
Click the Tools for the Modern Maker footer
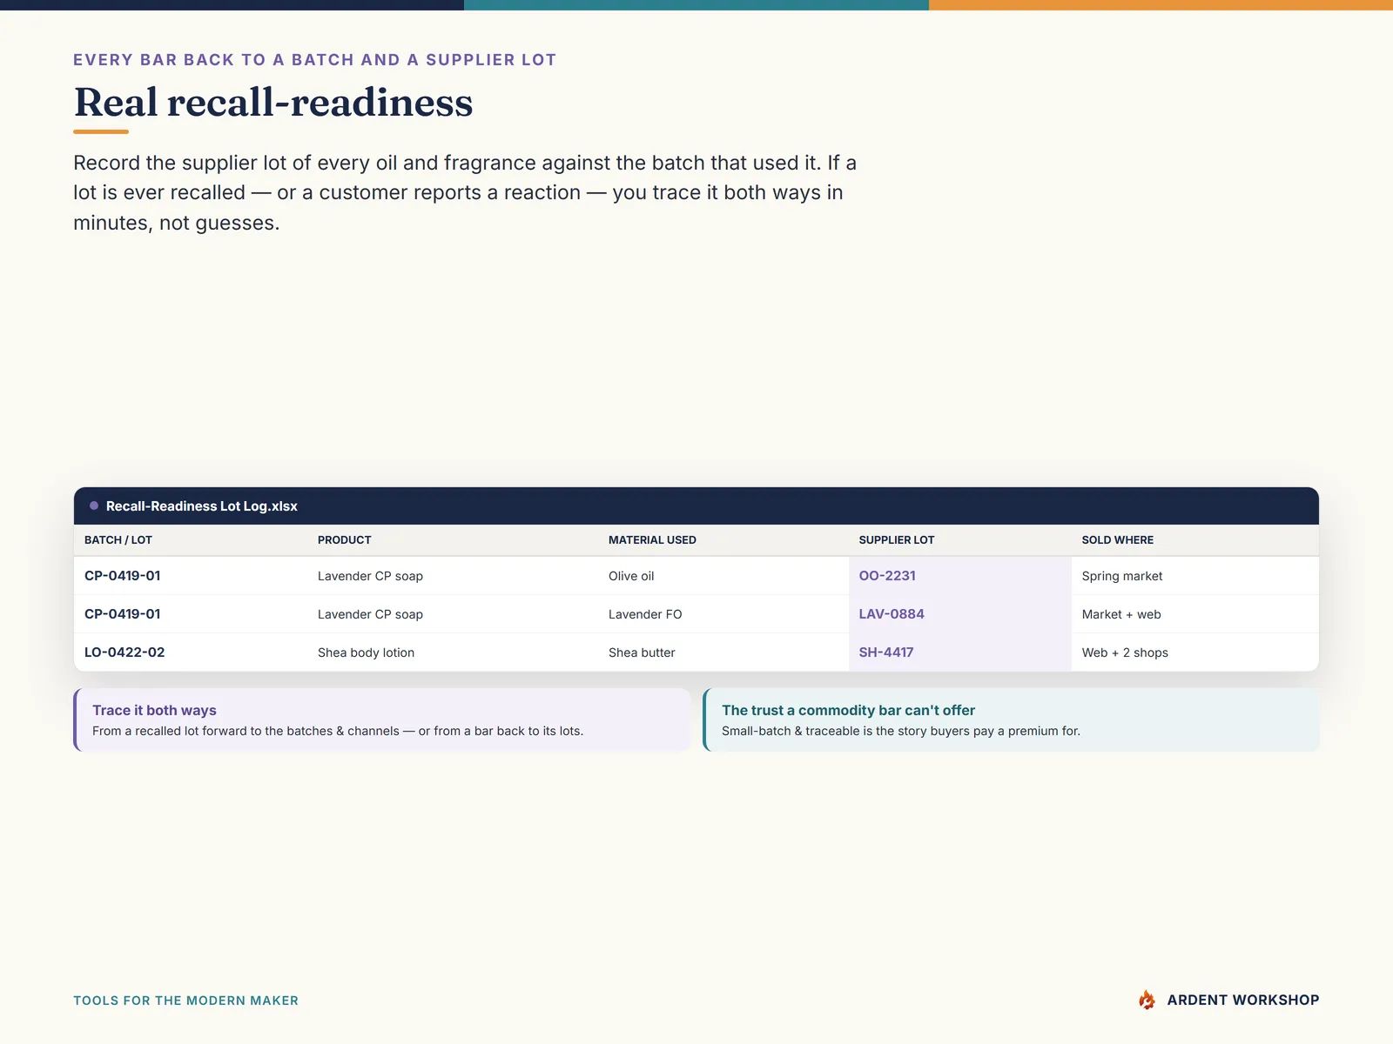185,1000
